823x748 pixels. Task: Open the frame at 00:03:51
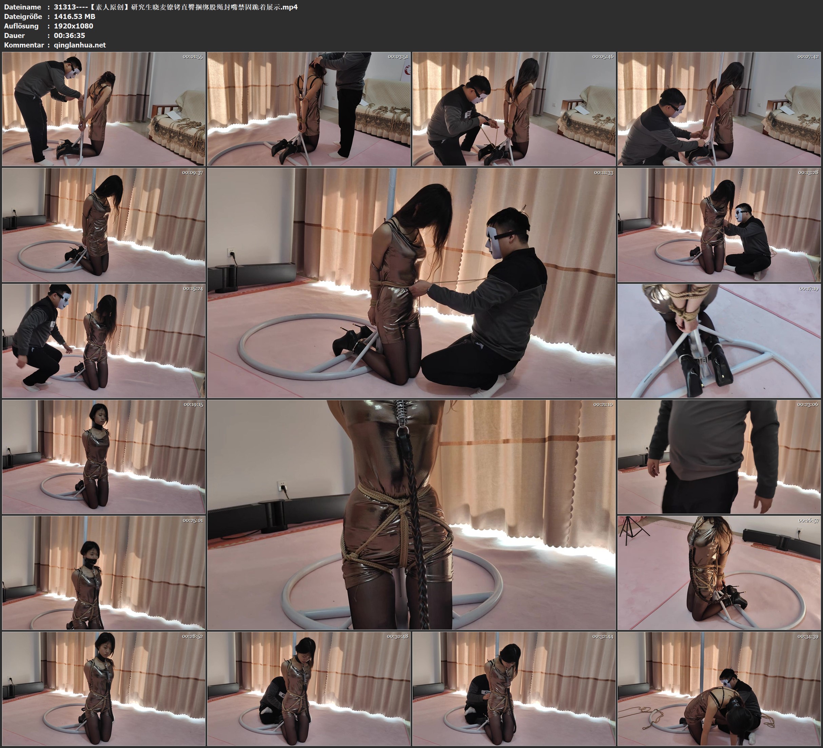[309, 109]
